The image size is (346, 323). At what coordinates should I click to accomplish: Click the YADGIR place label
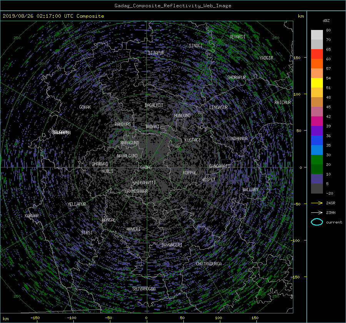coord(266,58)
